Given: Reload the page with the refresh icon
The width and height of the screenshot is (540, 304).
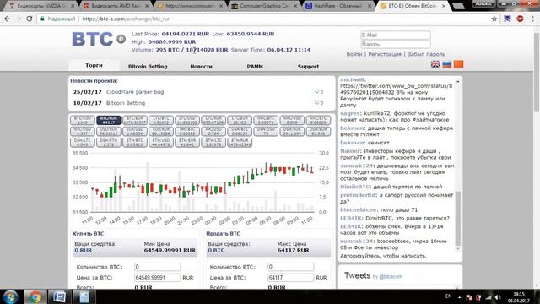Looking at the screenshot, I should (x=30, y=19).
